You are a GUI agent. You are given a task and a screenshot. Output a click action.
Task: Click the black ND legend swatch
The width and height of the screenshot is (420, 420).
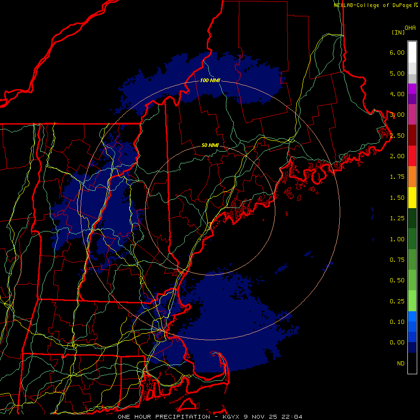(412, 363)
